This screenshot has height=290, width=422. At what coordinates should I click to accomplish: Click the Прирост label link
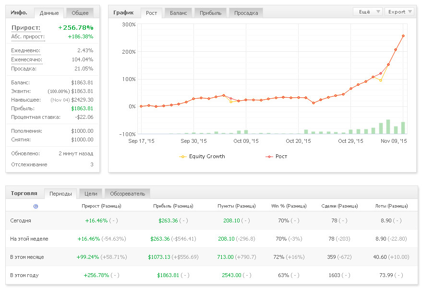point(26,28)
